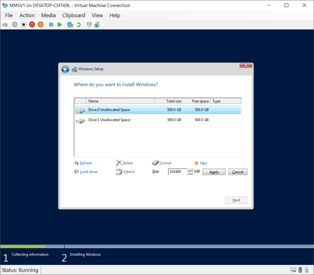
Task: Click the Free space column header
Action: (x=197, y=101)
